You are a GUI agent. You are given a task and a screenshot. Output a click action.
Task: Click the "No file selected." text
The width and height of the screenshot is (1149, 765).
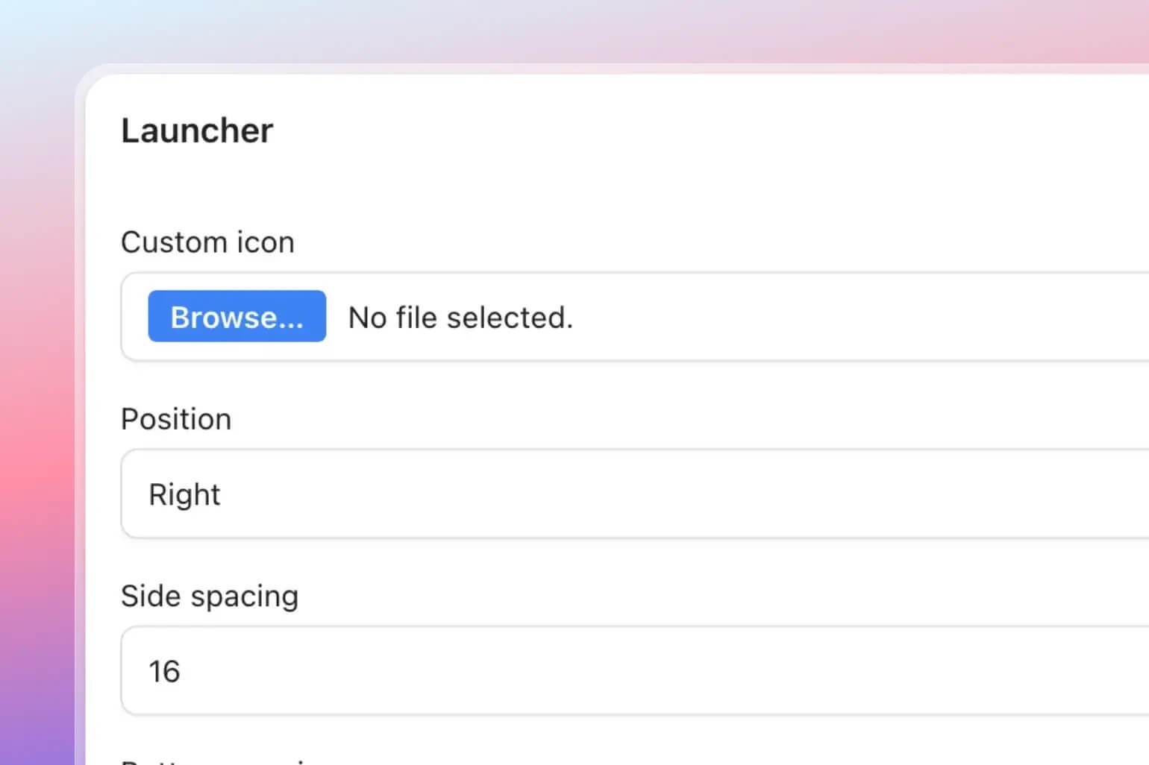point(460,318)
